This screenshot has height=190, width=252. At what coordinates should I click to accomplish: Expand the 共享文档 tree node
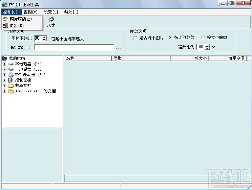coord(4,86)
